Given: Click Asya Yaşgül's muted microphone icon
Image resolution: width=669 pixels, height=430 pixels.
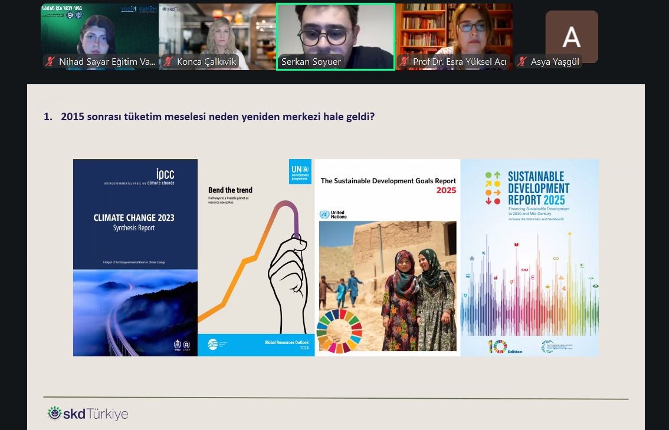Looking at the screenshot, I should pos(522,61).
